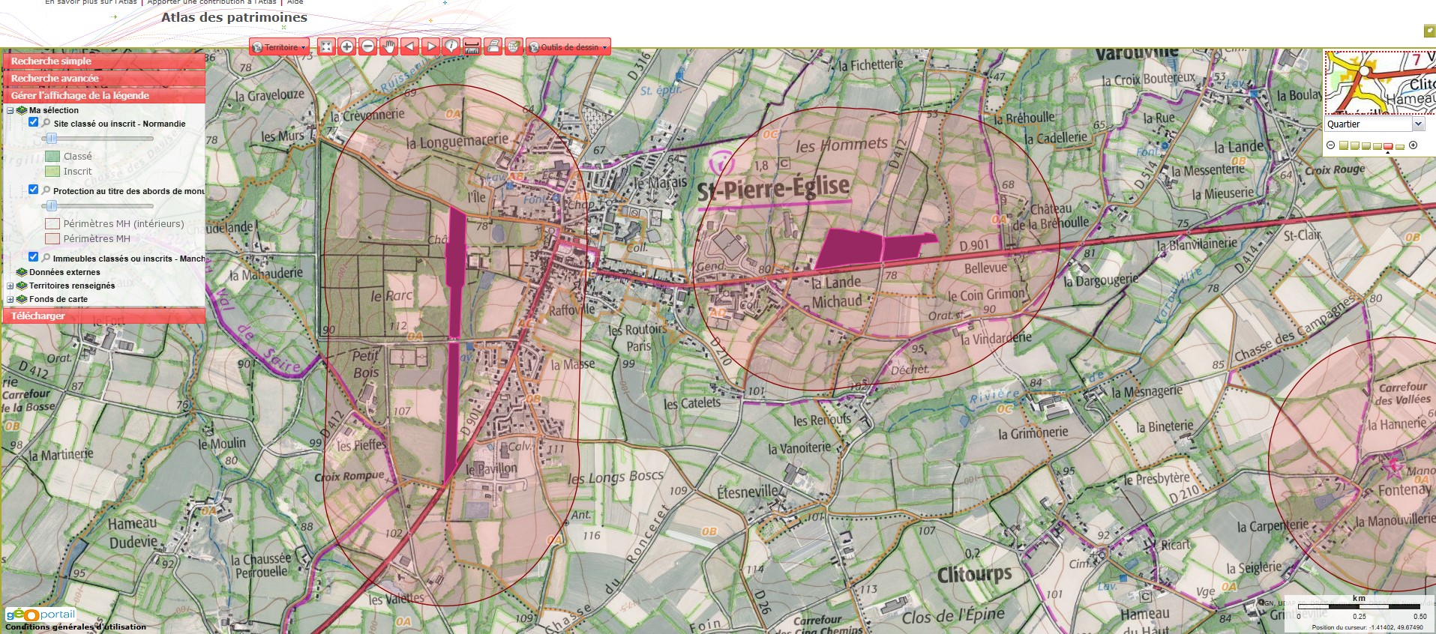Viewport: 1436px width, 634px height.
Task: Adjust opacity slider for Protection des abords layer
Action: coord(52,205)
